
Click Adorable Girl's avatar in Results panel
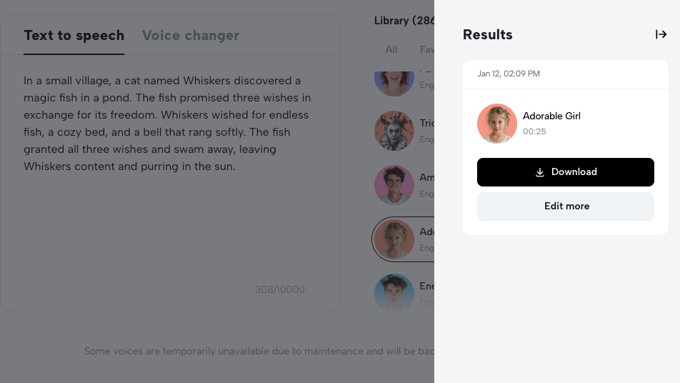click(496, 124)
